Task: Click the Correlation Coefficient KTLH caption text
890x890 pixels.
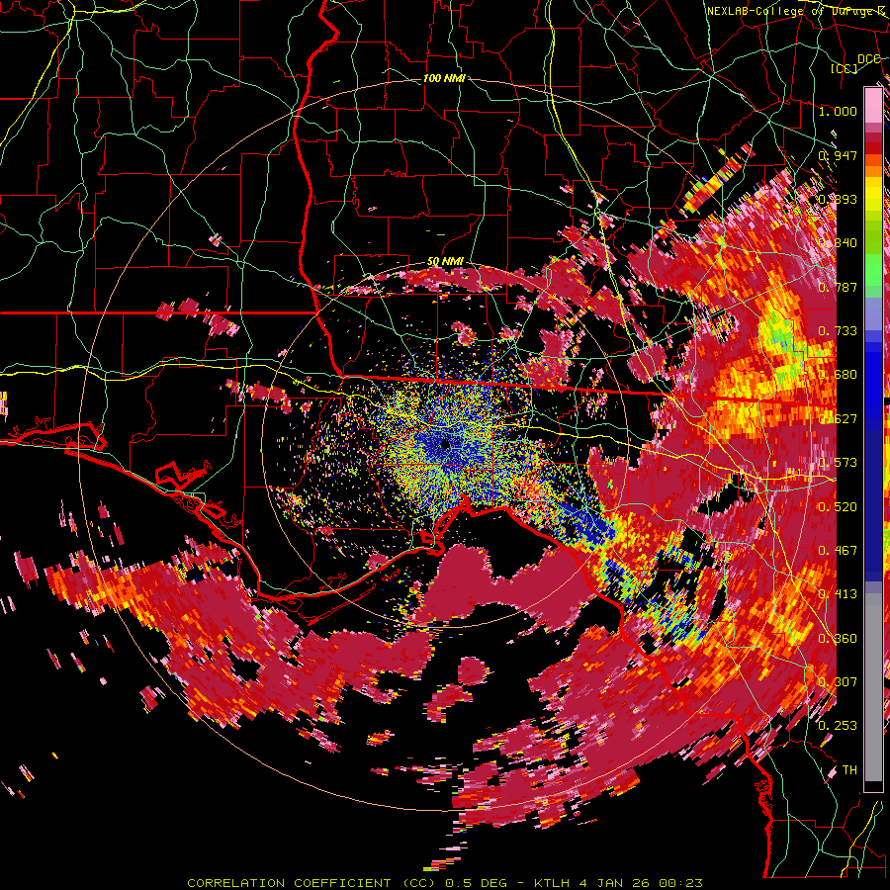Action: tap(445, 883)
